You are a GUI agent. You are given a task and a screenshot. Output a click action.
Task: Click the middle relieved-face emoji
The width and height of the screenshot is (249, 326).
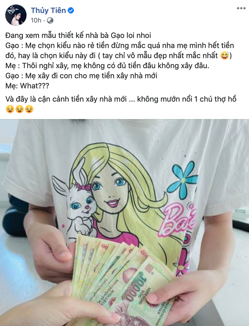20,109
